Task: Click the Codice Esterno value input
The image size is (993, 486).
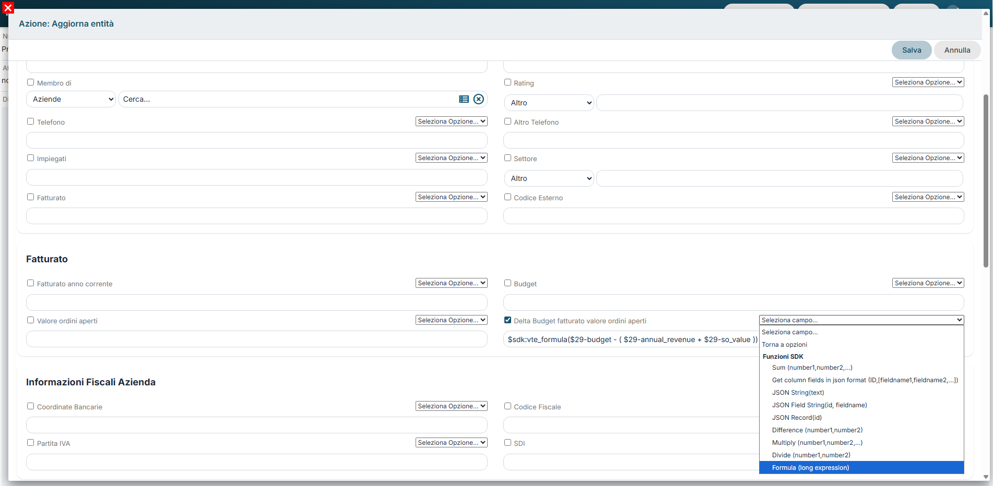Action: [x=734, y=216]
